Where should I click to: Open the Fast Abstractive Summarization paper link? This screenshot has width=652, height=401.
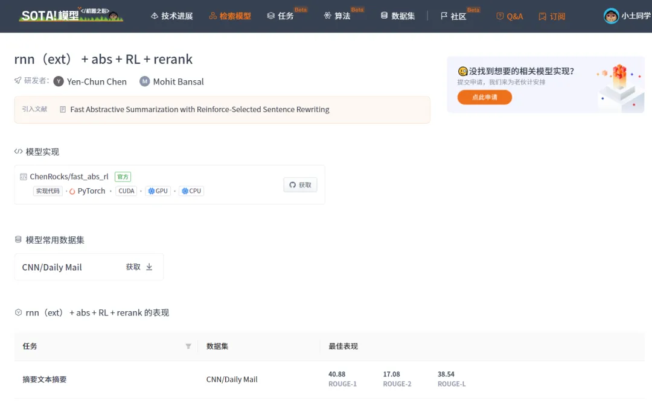pos(200,109)
